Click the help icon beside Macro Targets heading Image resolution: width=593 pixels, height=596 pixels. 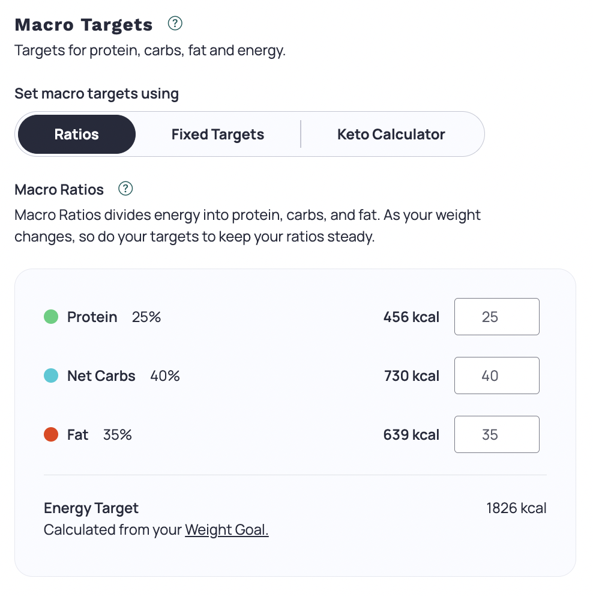[x=175, y=24]
